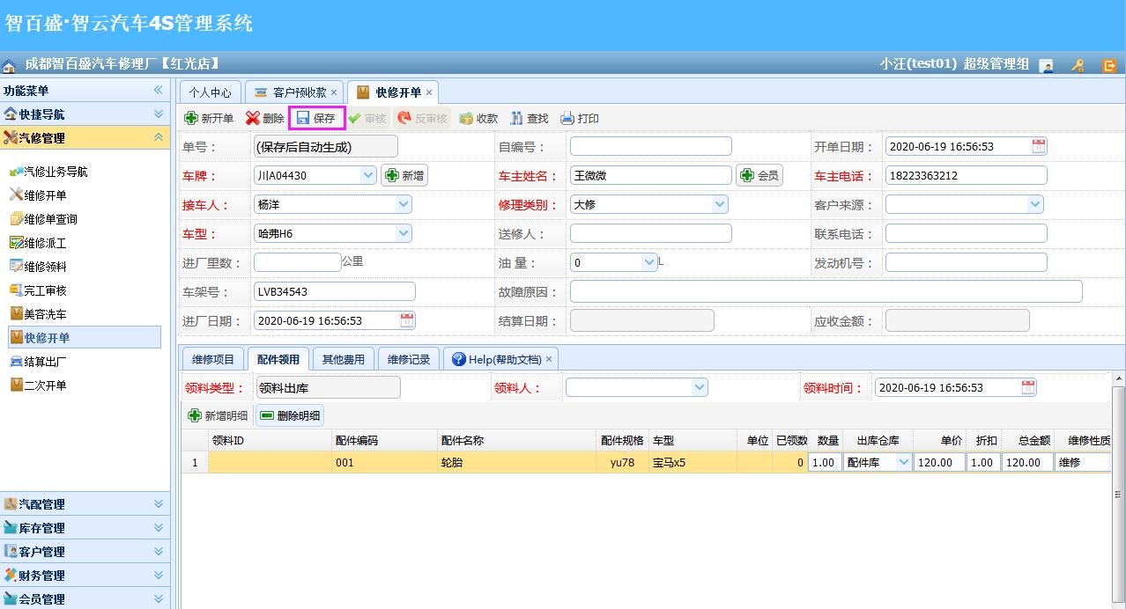This screenshot has width=1126, height=609.
Task: Click the orange logout icon top right
Action: coord(1109,64)
